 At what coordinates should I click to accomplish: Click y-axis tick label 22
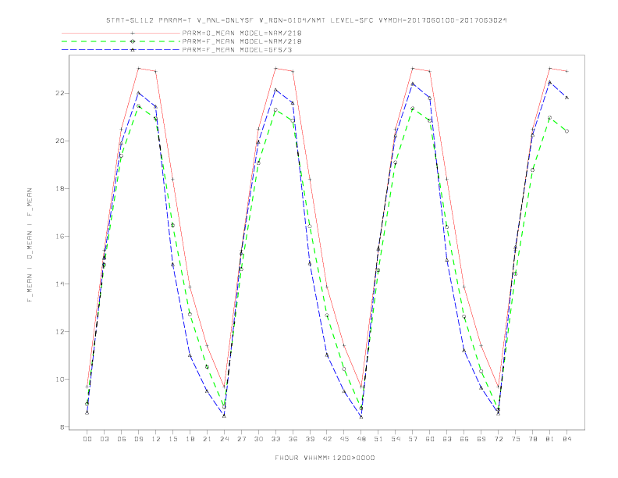[x=59, y=94]
